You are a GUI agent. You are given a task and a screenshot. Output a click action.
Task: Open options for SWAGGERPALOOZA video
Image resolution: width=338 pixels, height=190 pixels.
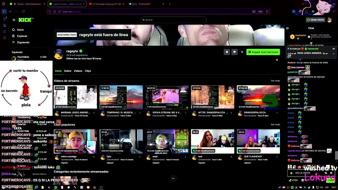[277, 113]
